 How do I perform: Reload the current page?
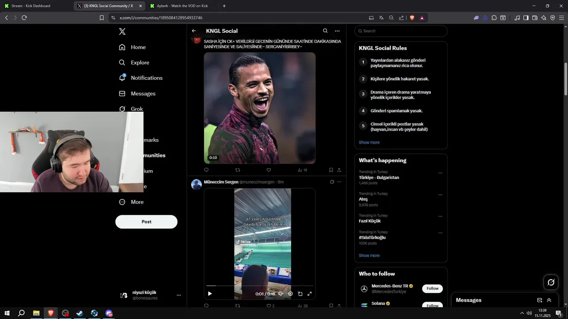tap(24, 18)
